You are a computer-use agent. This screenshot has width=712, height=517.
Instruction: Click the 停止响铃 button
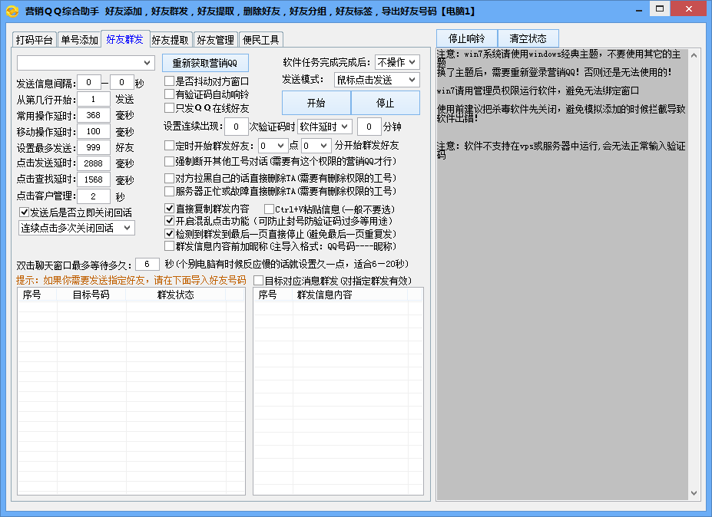click(x=467, y=38)
